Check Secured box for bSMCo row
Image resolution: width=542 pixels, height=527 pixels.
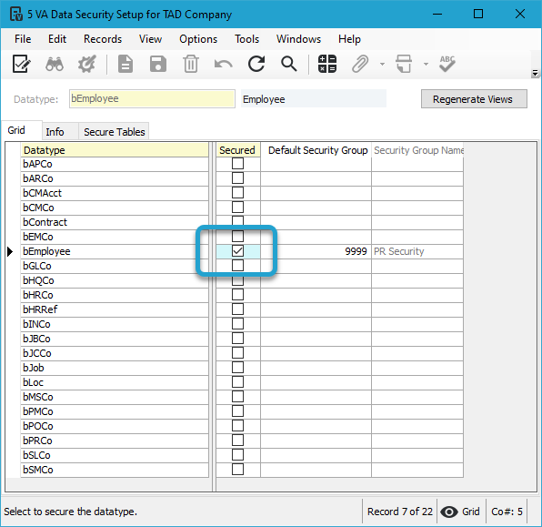tap(237, 470)
